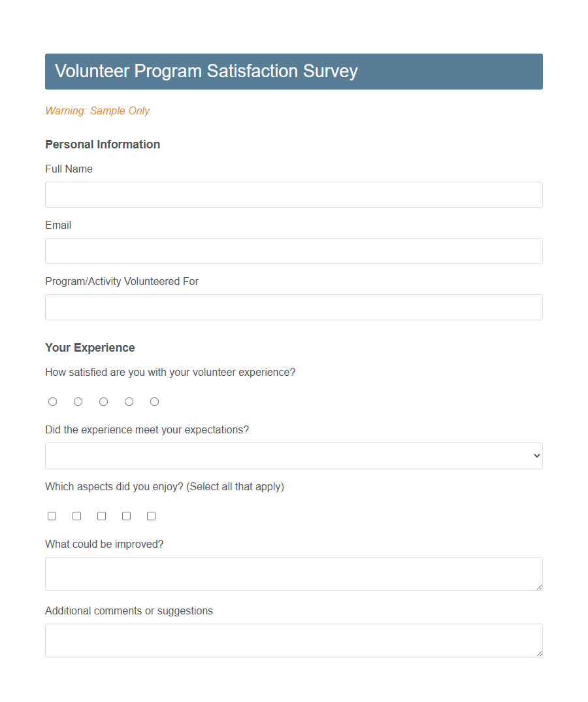The image size is (588, 702).
Task: Click inside the Full Name field
Action: [x=293, y=195]
